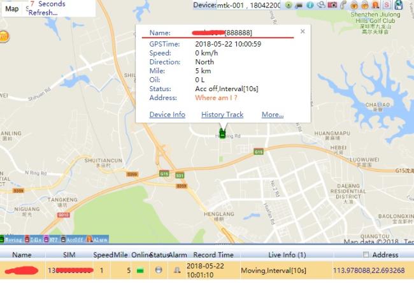
Task: Click the green vehicle marker on map
Action: pyautogui.click(x=222, y=134)
